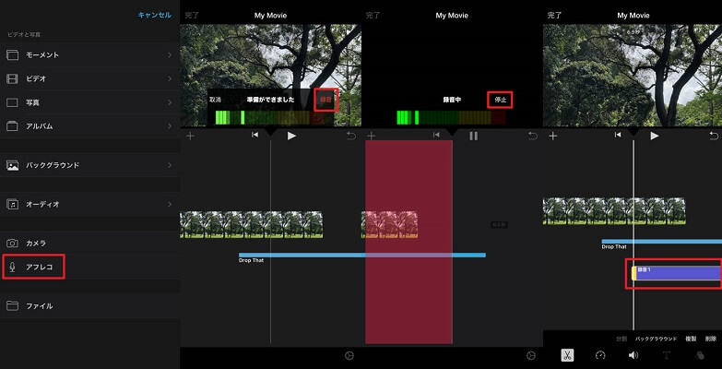Screen dimensions: 722x369
Task: Choose the オーディオ label
Action: [x=42, y=204]
